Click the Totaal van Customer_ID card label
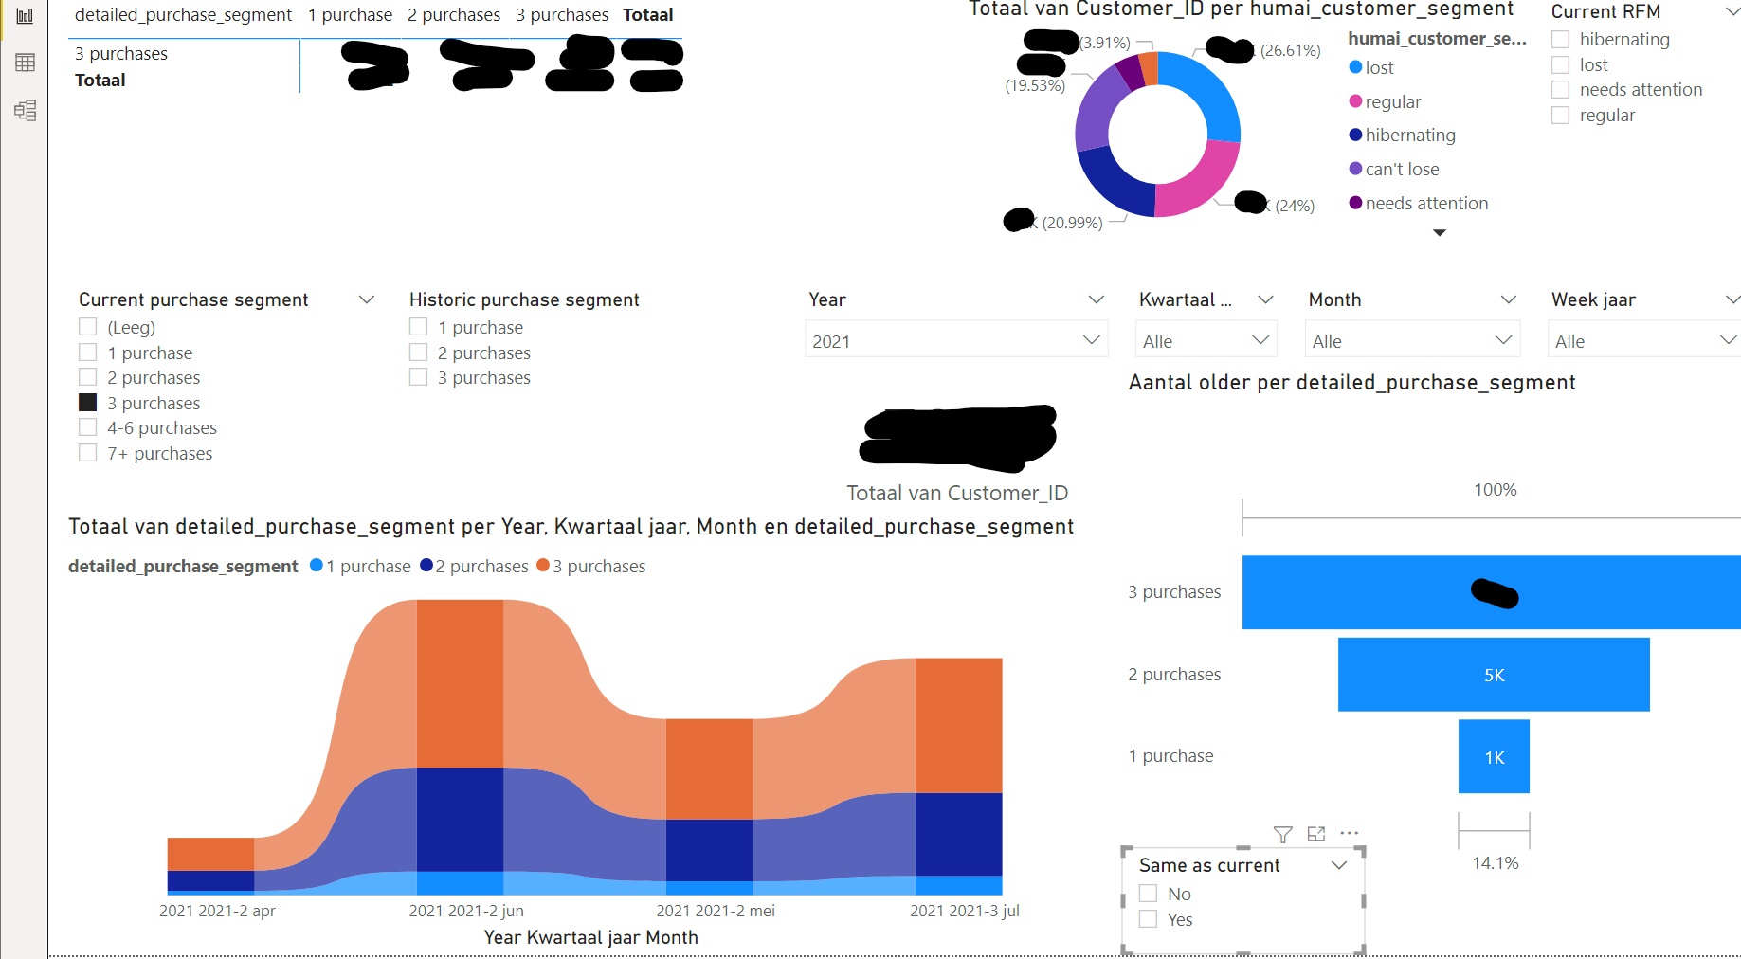 (x=957, y=493)
